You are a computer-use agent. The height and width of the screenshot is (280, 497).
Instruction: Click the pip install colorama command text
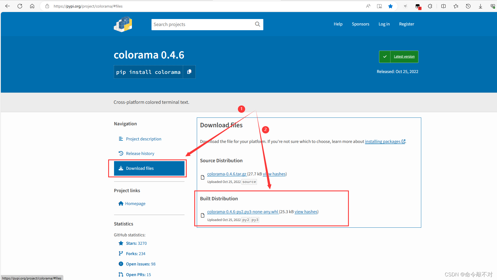click(148, 72)
